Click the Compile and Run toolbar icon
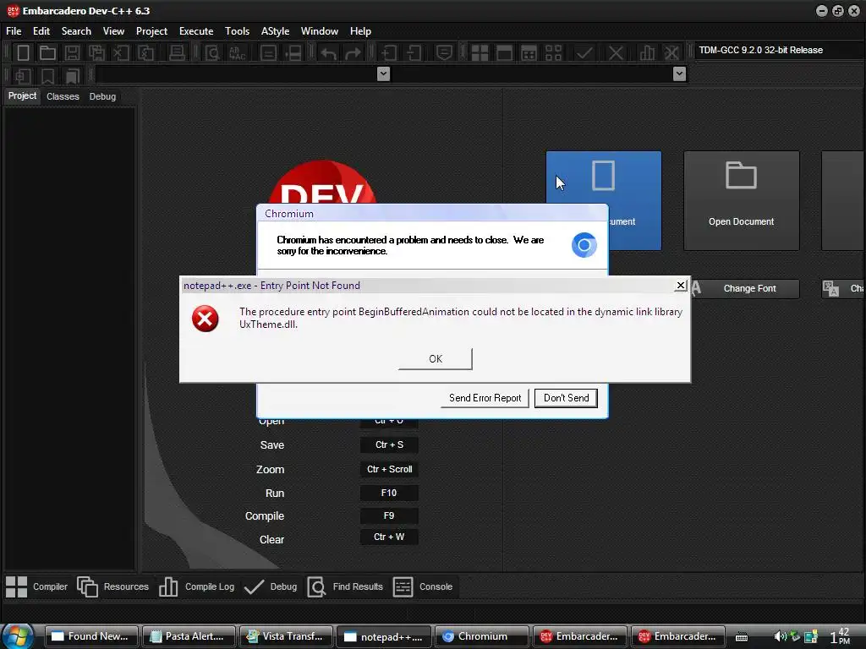This screenshot has height=649, width=866. point(529,53)
